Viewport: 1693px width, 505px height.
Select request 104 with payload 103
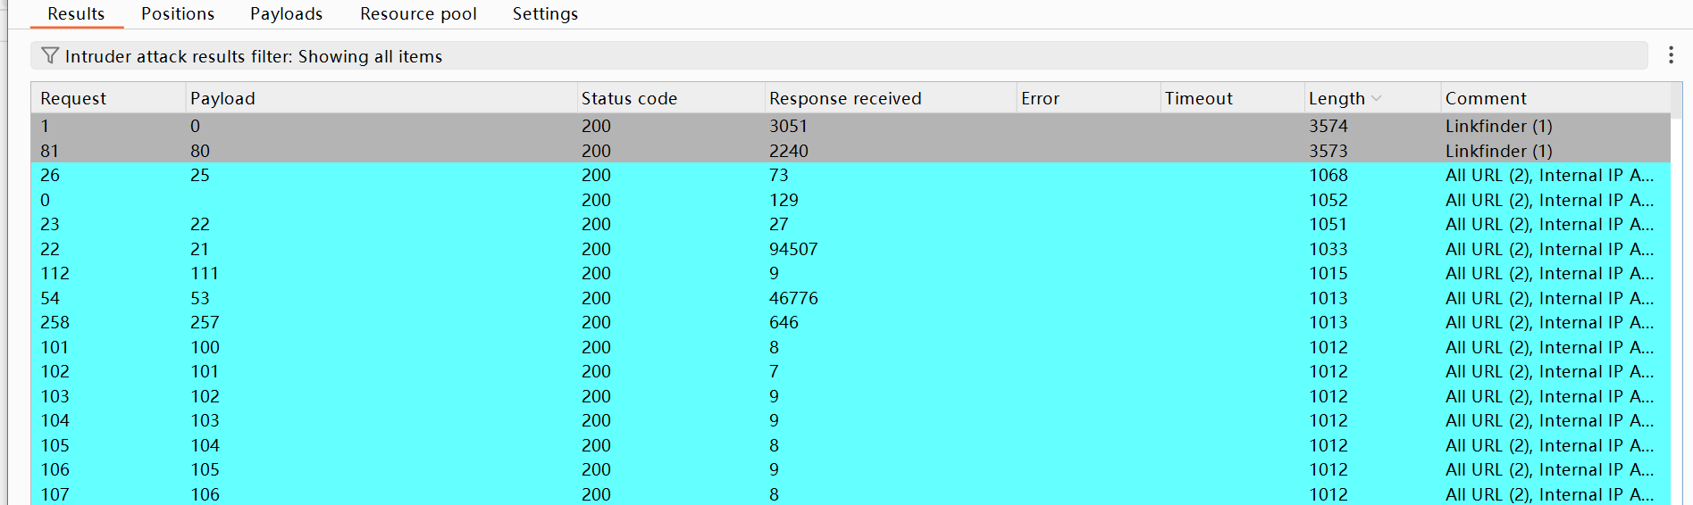(x=851, y=420)
